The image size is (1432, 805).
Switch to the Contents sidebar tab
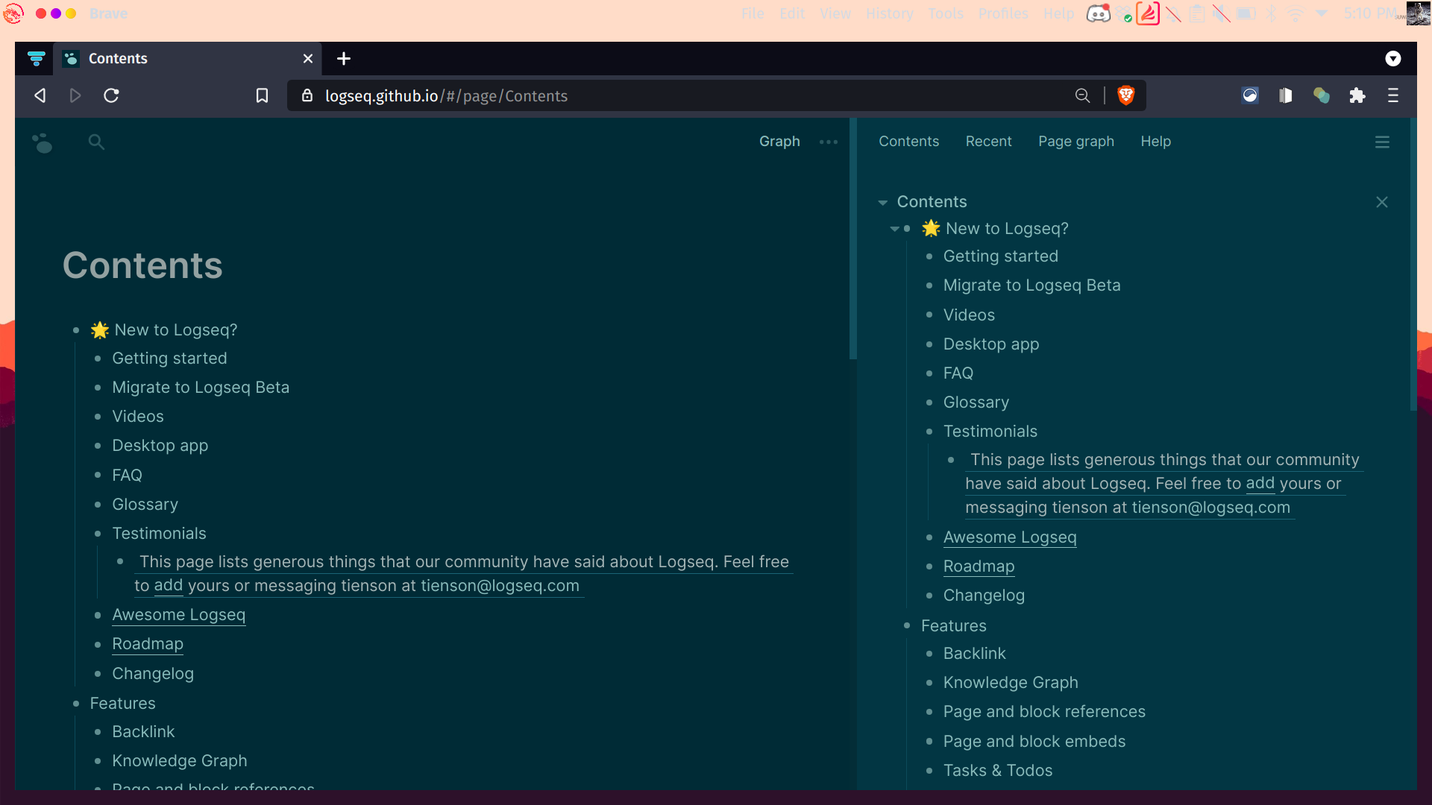point(908,142)
